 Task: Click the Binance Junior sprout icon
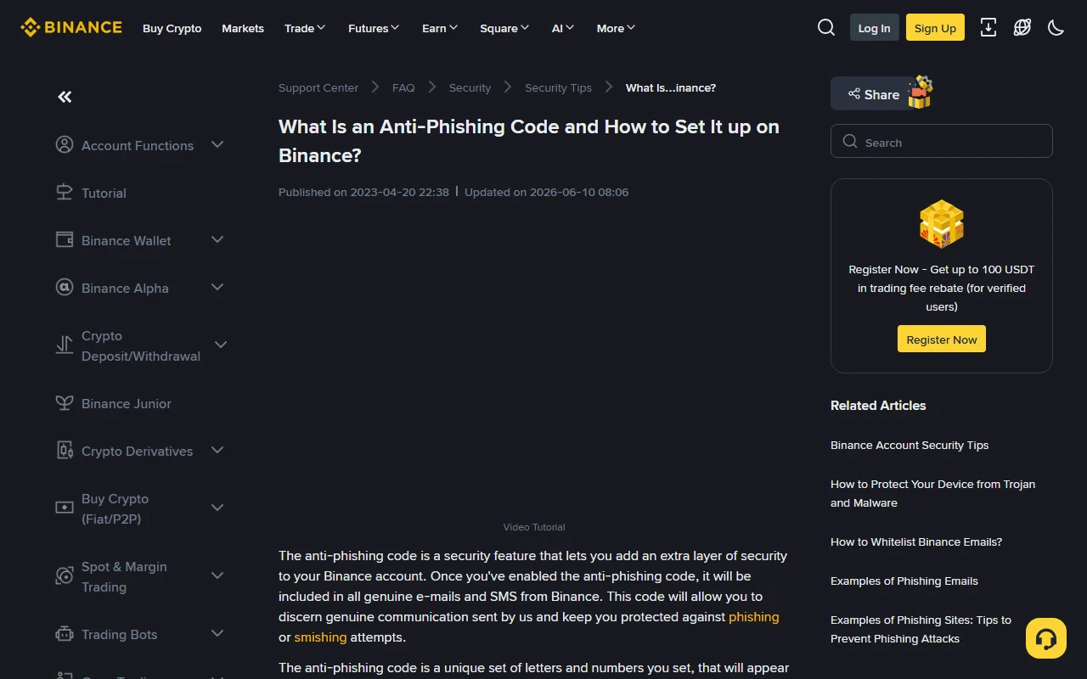65,403
